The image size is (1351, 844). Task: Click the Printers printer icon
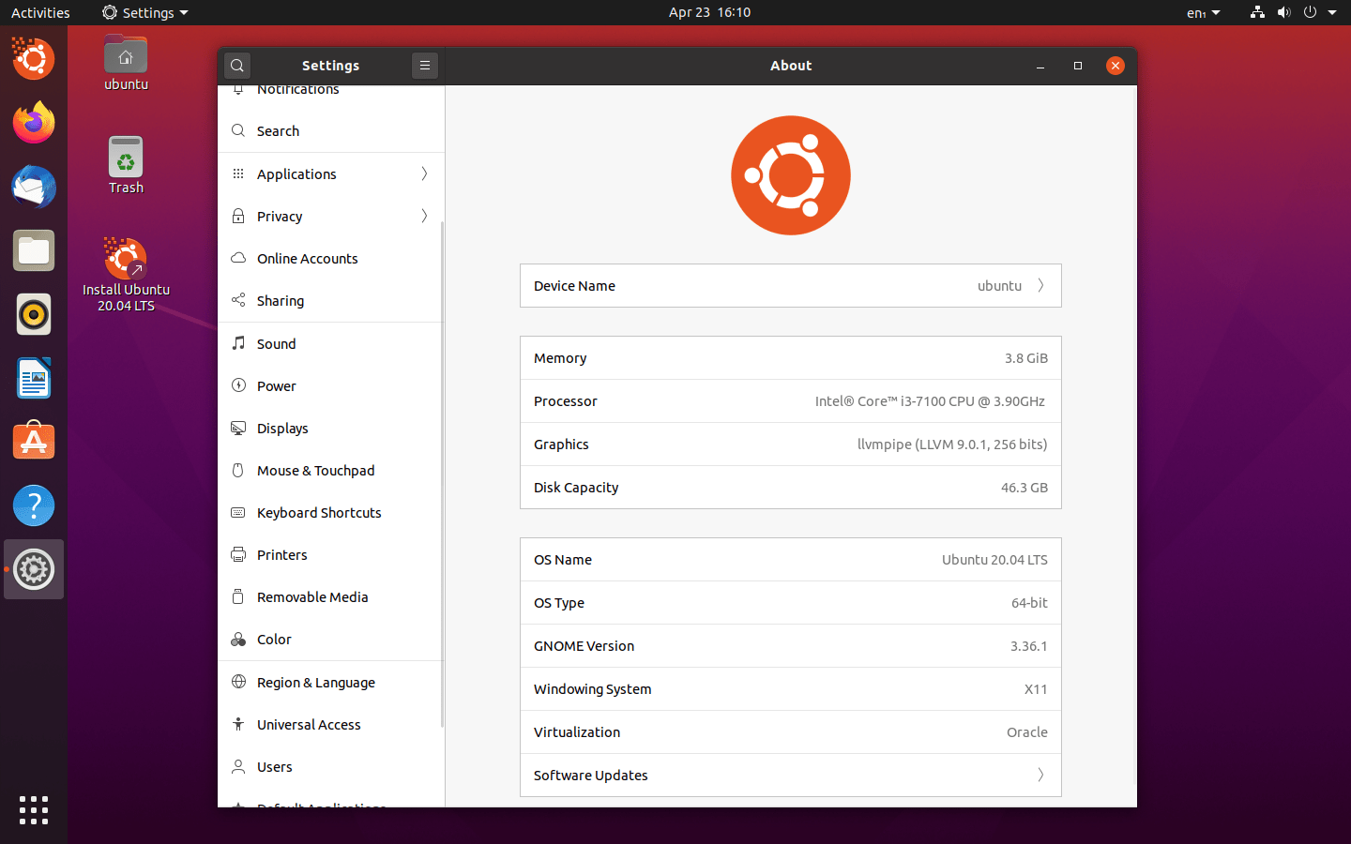tap(238, 554)
